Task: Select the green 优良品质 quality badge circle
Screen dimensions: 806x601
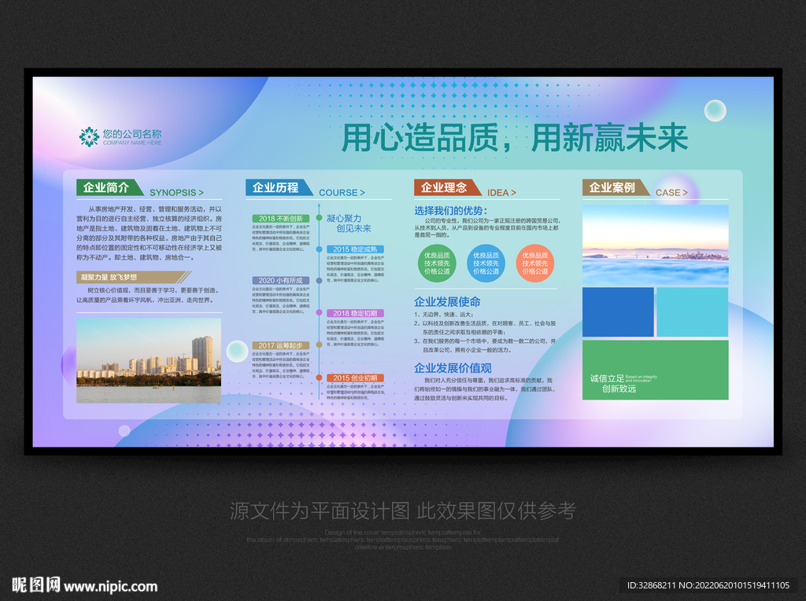Action: click(436, 263)
